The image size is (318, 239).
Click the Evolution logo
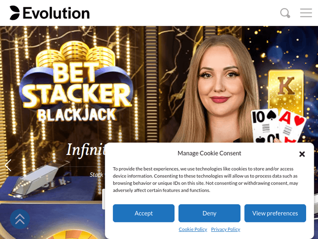(x=50, y=13)
